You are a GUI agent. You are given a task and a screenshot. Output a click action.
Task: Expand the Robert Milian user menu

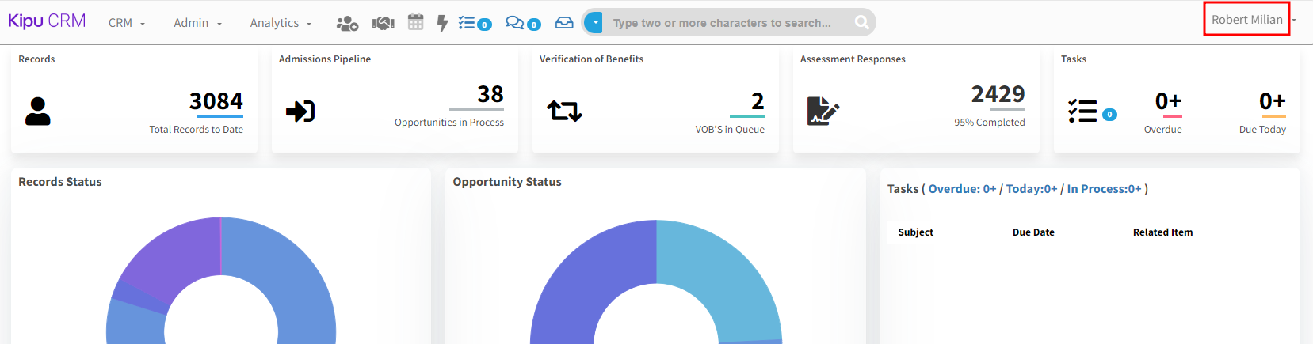coord(1247,20)
